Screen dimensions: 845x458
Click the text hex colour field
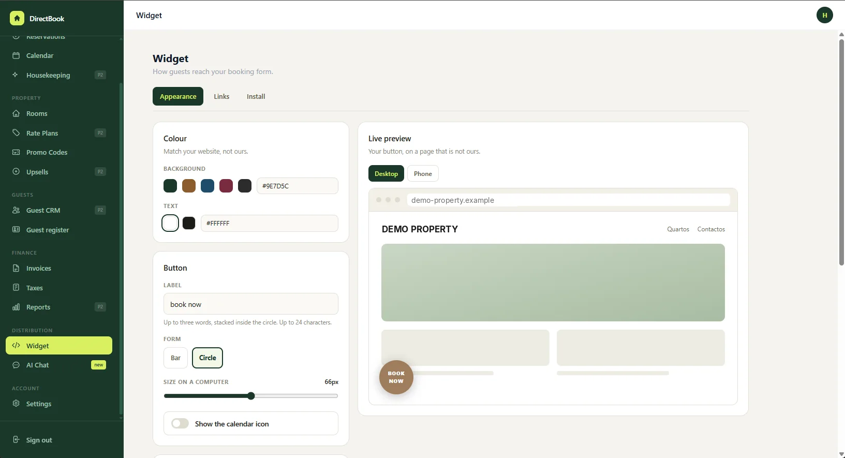coord(270,223)
